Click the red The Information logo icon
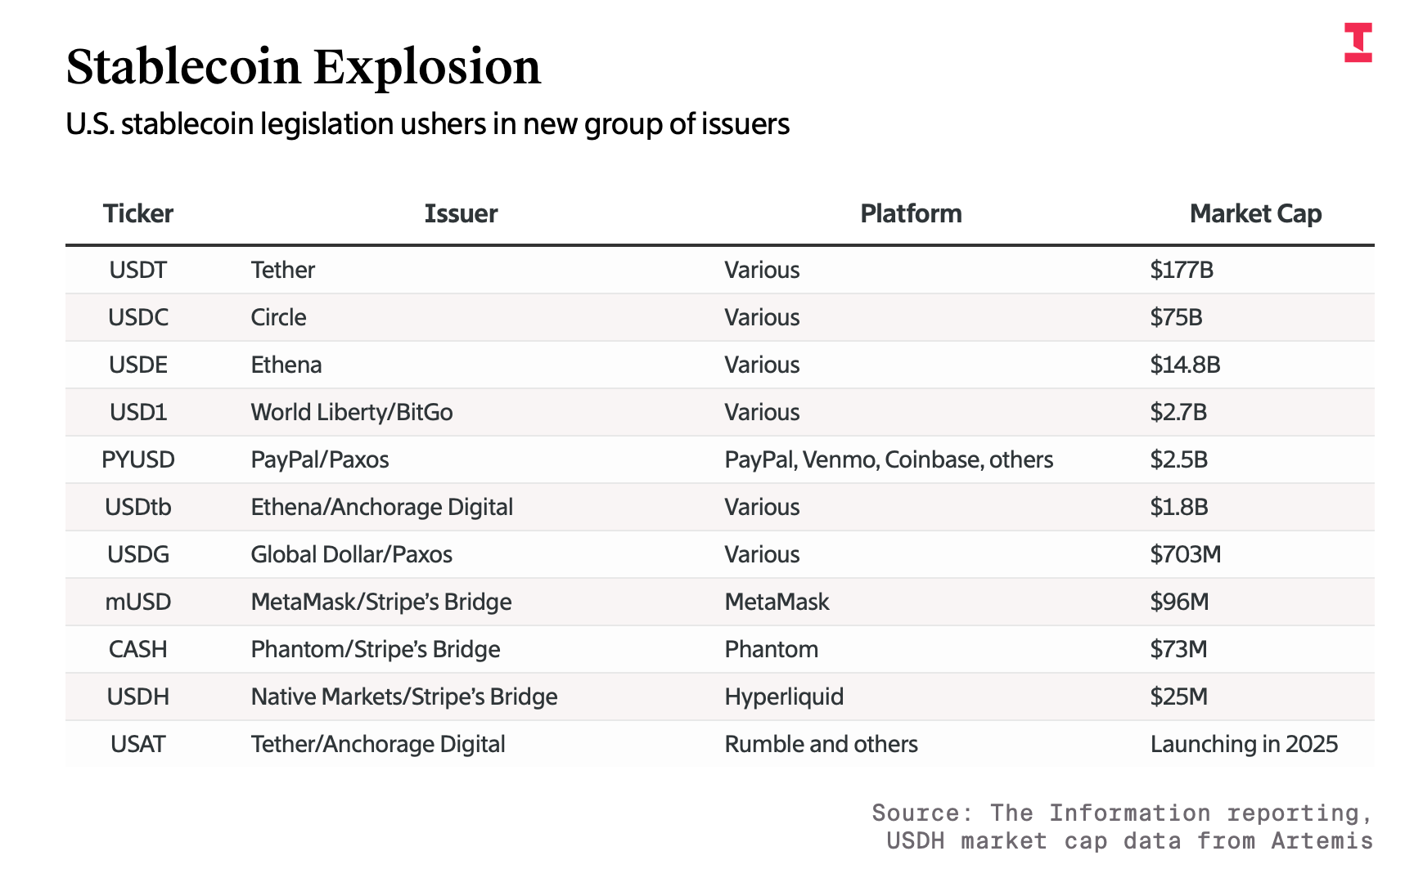The width and height of the screenshot is (1414, 878). 1358,43
